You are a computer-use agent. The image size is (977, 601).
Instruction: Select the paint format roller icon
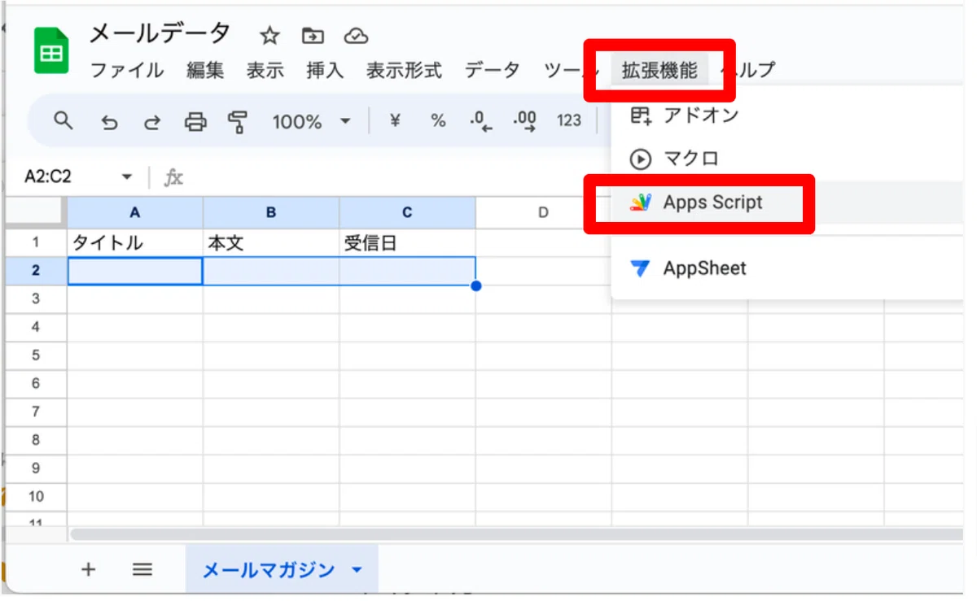point(238,122)
